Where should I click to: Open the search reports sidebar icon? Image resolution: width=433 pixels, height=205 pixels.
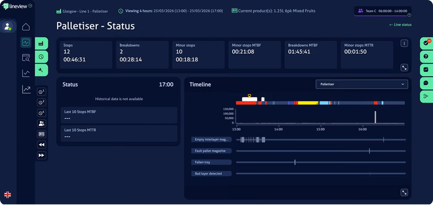[26, 58]
